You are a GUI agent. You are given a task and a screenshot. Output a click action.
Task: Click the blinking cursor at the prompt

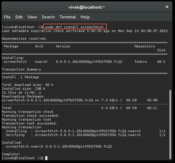tap(46, 158)
